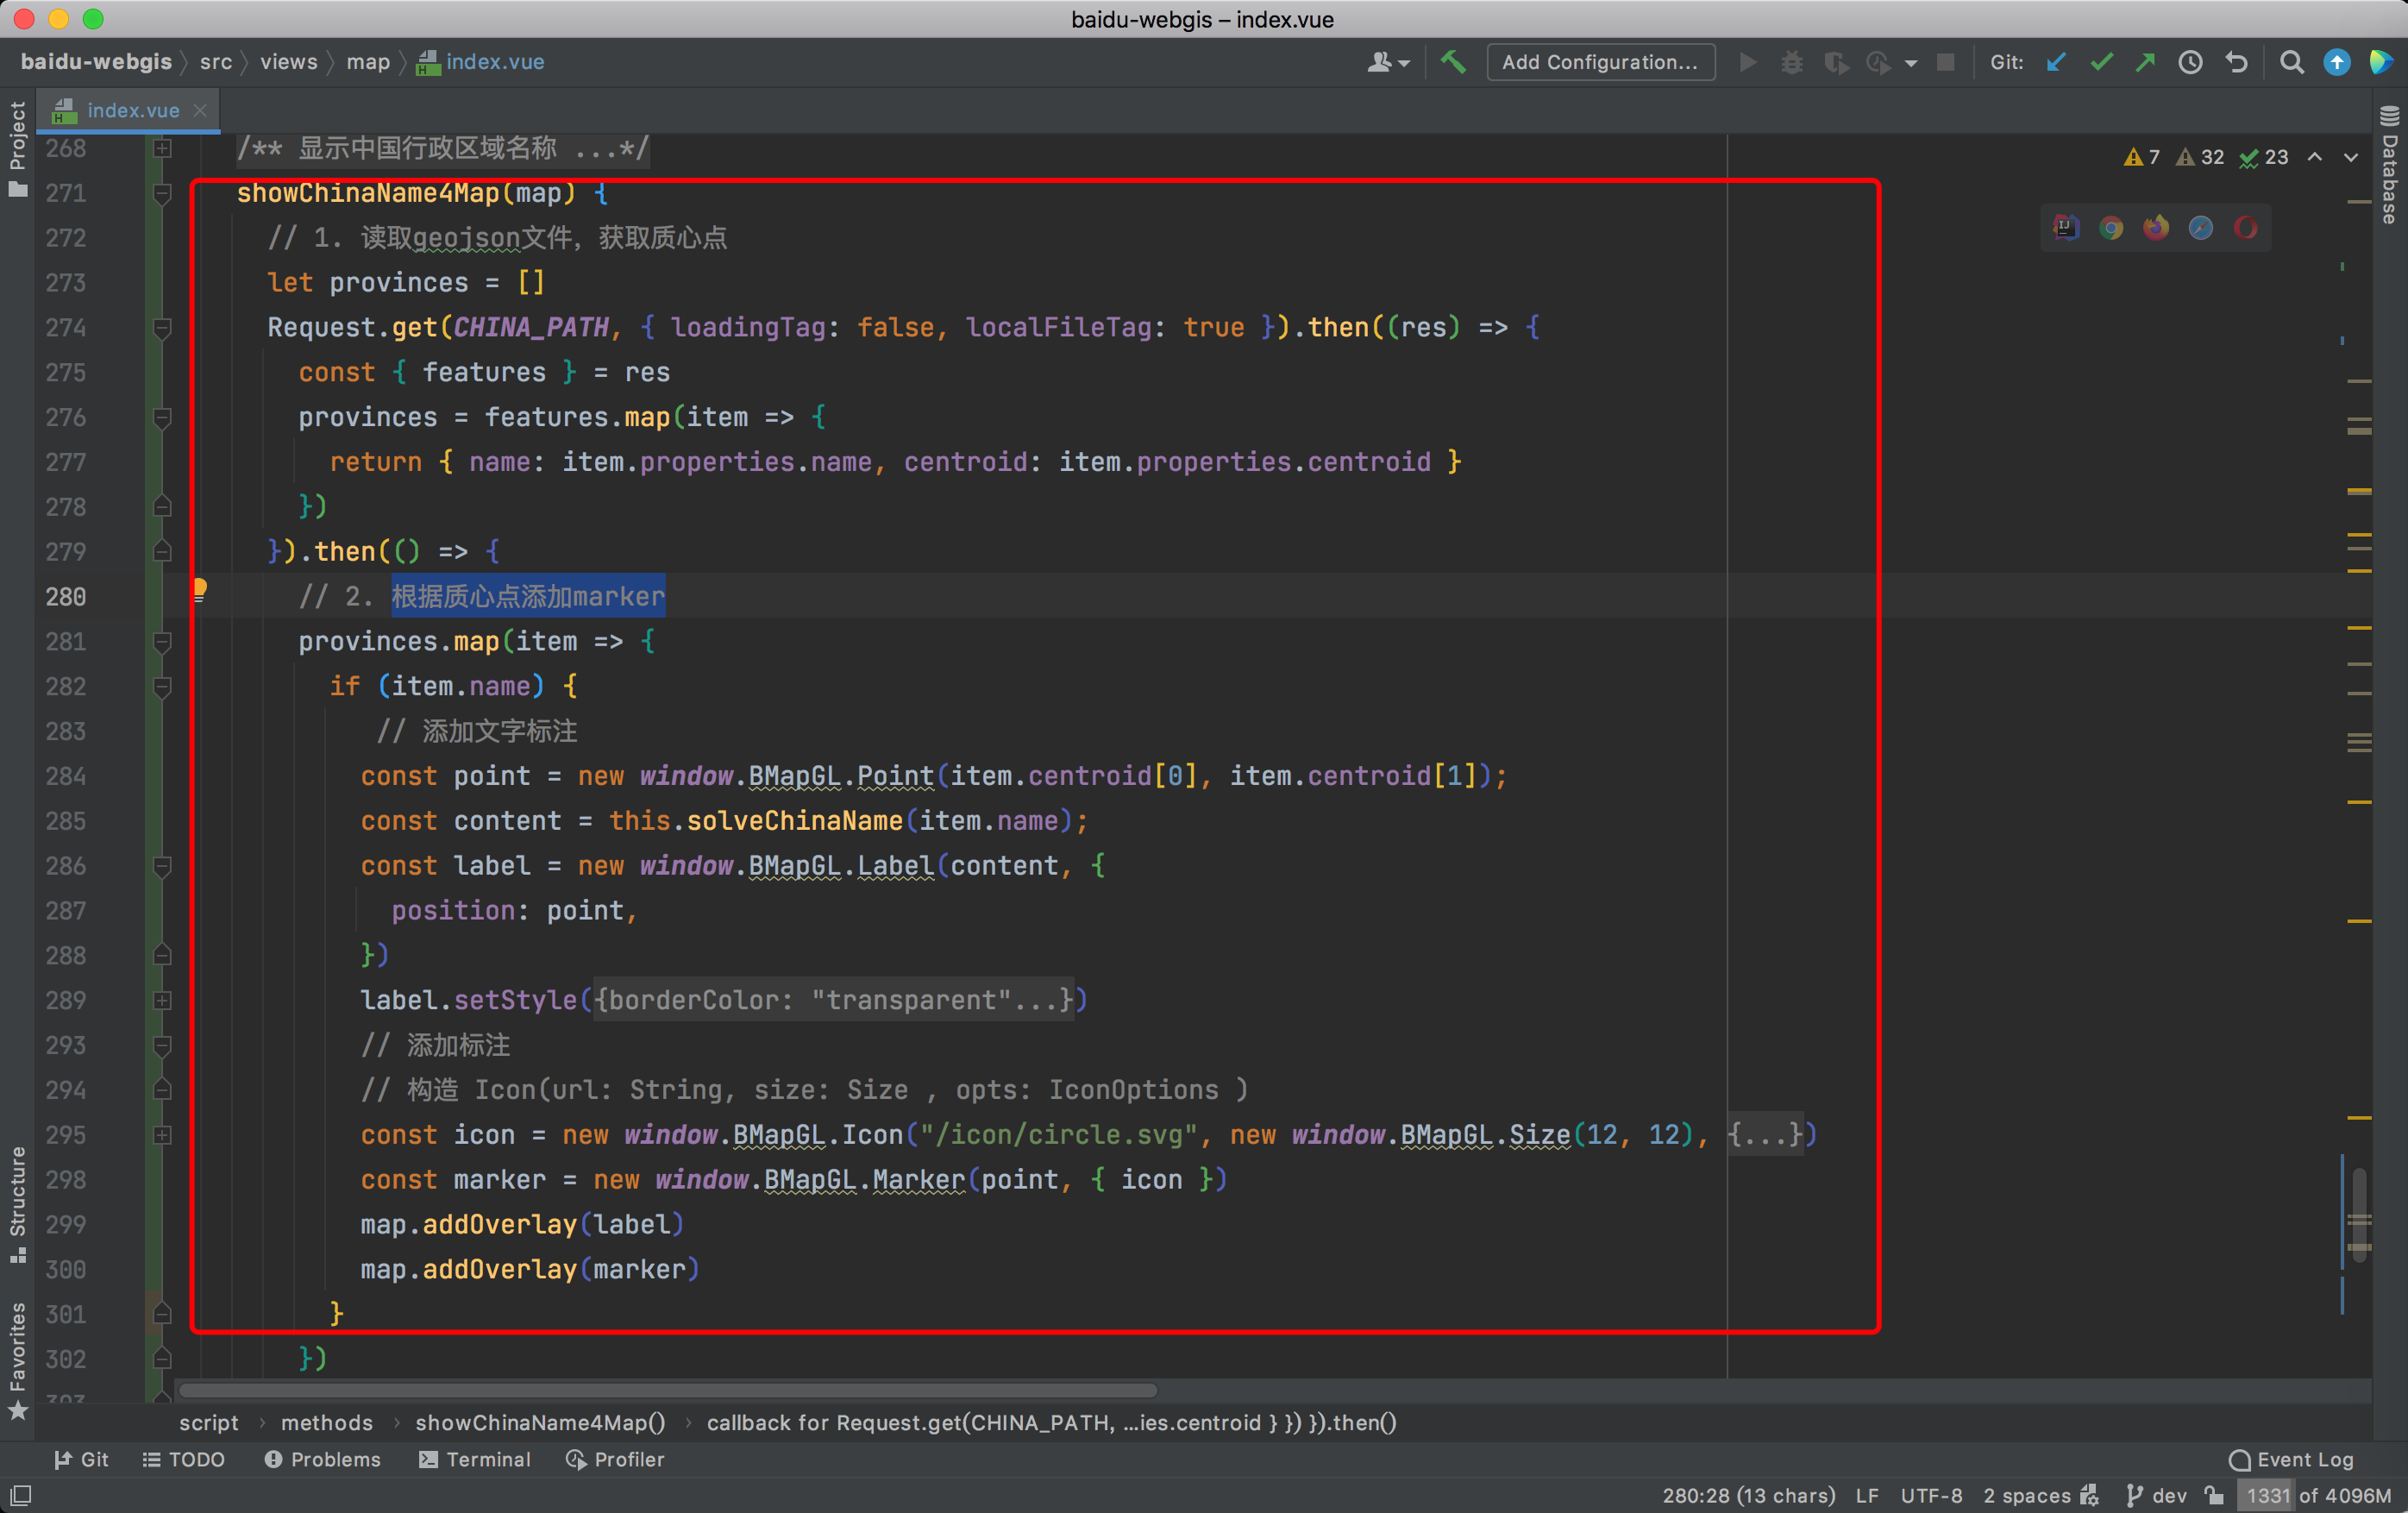Open Git history clock icon
2408x1513 pixels.
tap(2190, 62)
